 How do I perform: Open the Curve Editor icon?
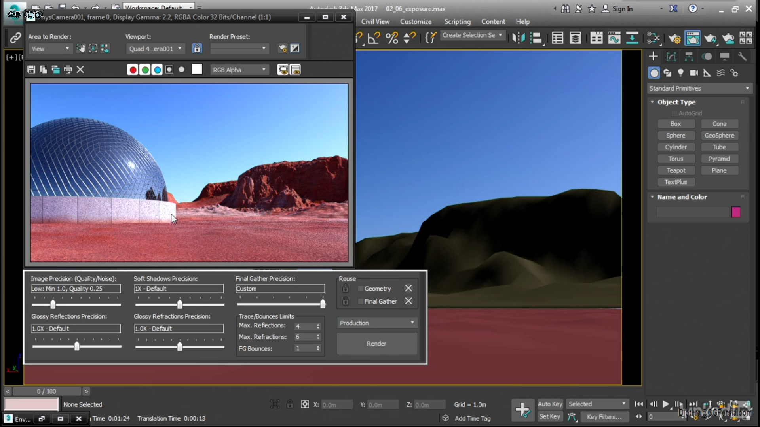click(614, 38)
